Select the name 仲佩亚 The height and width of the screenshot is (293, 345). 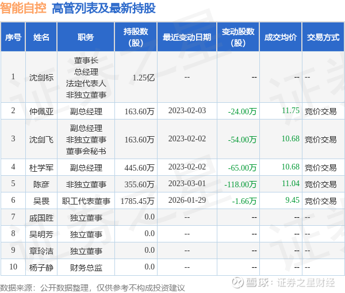[41, 111]
